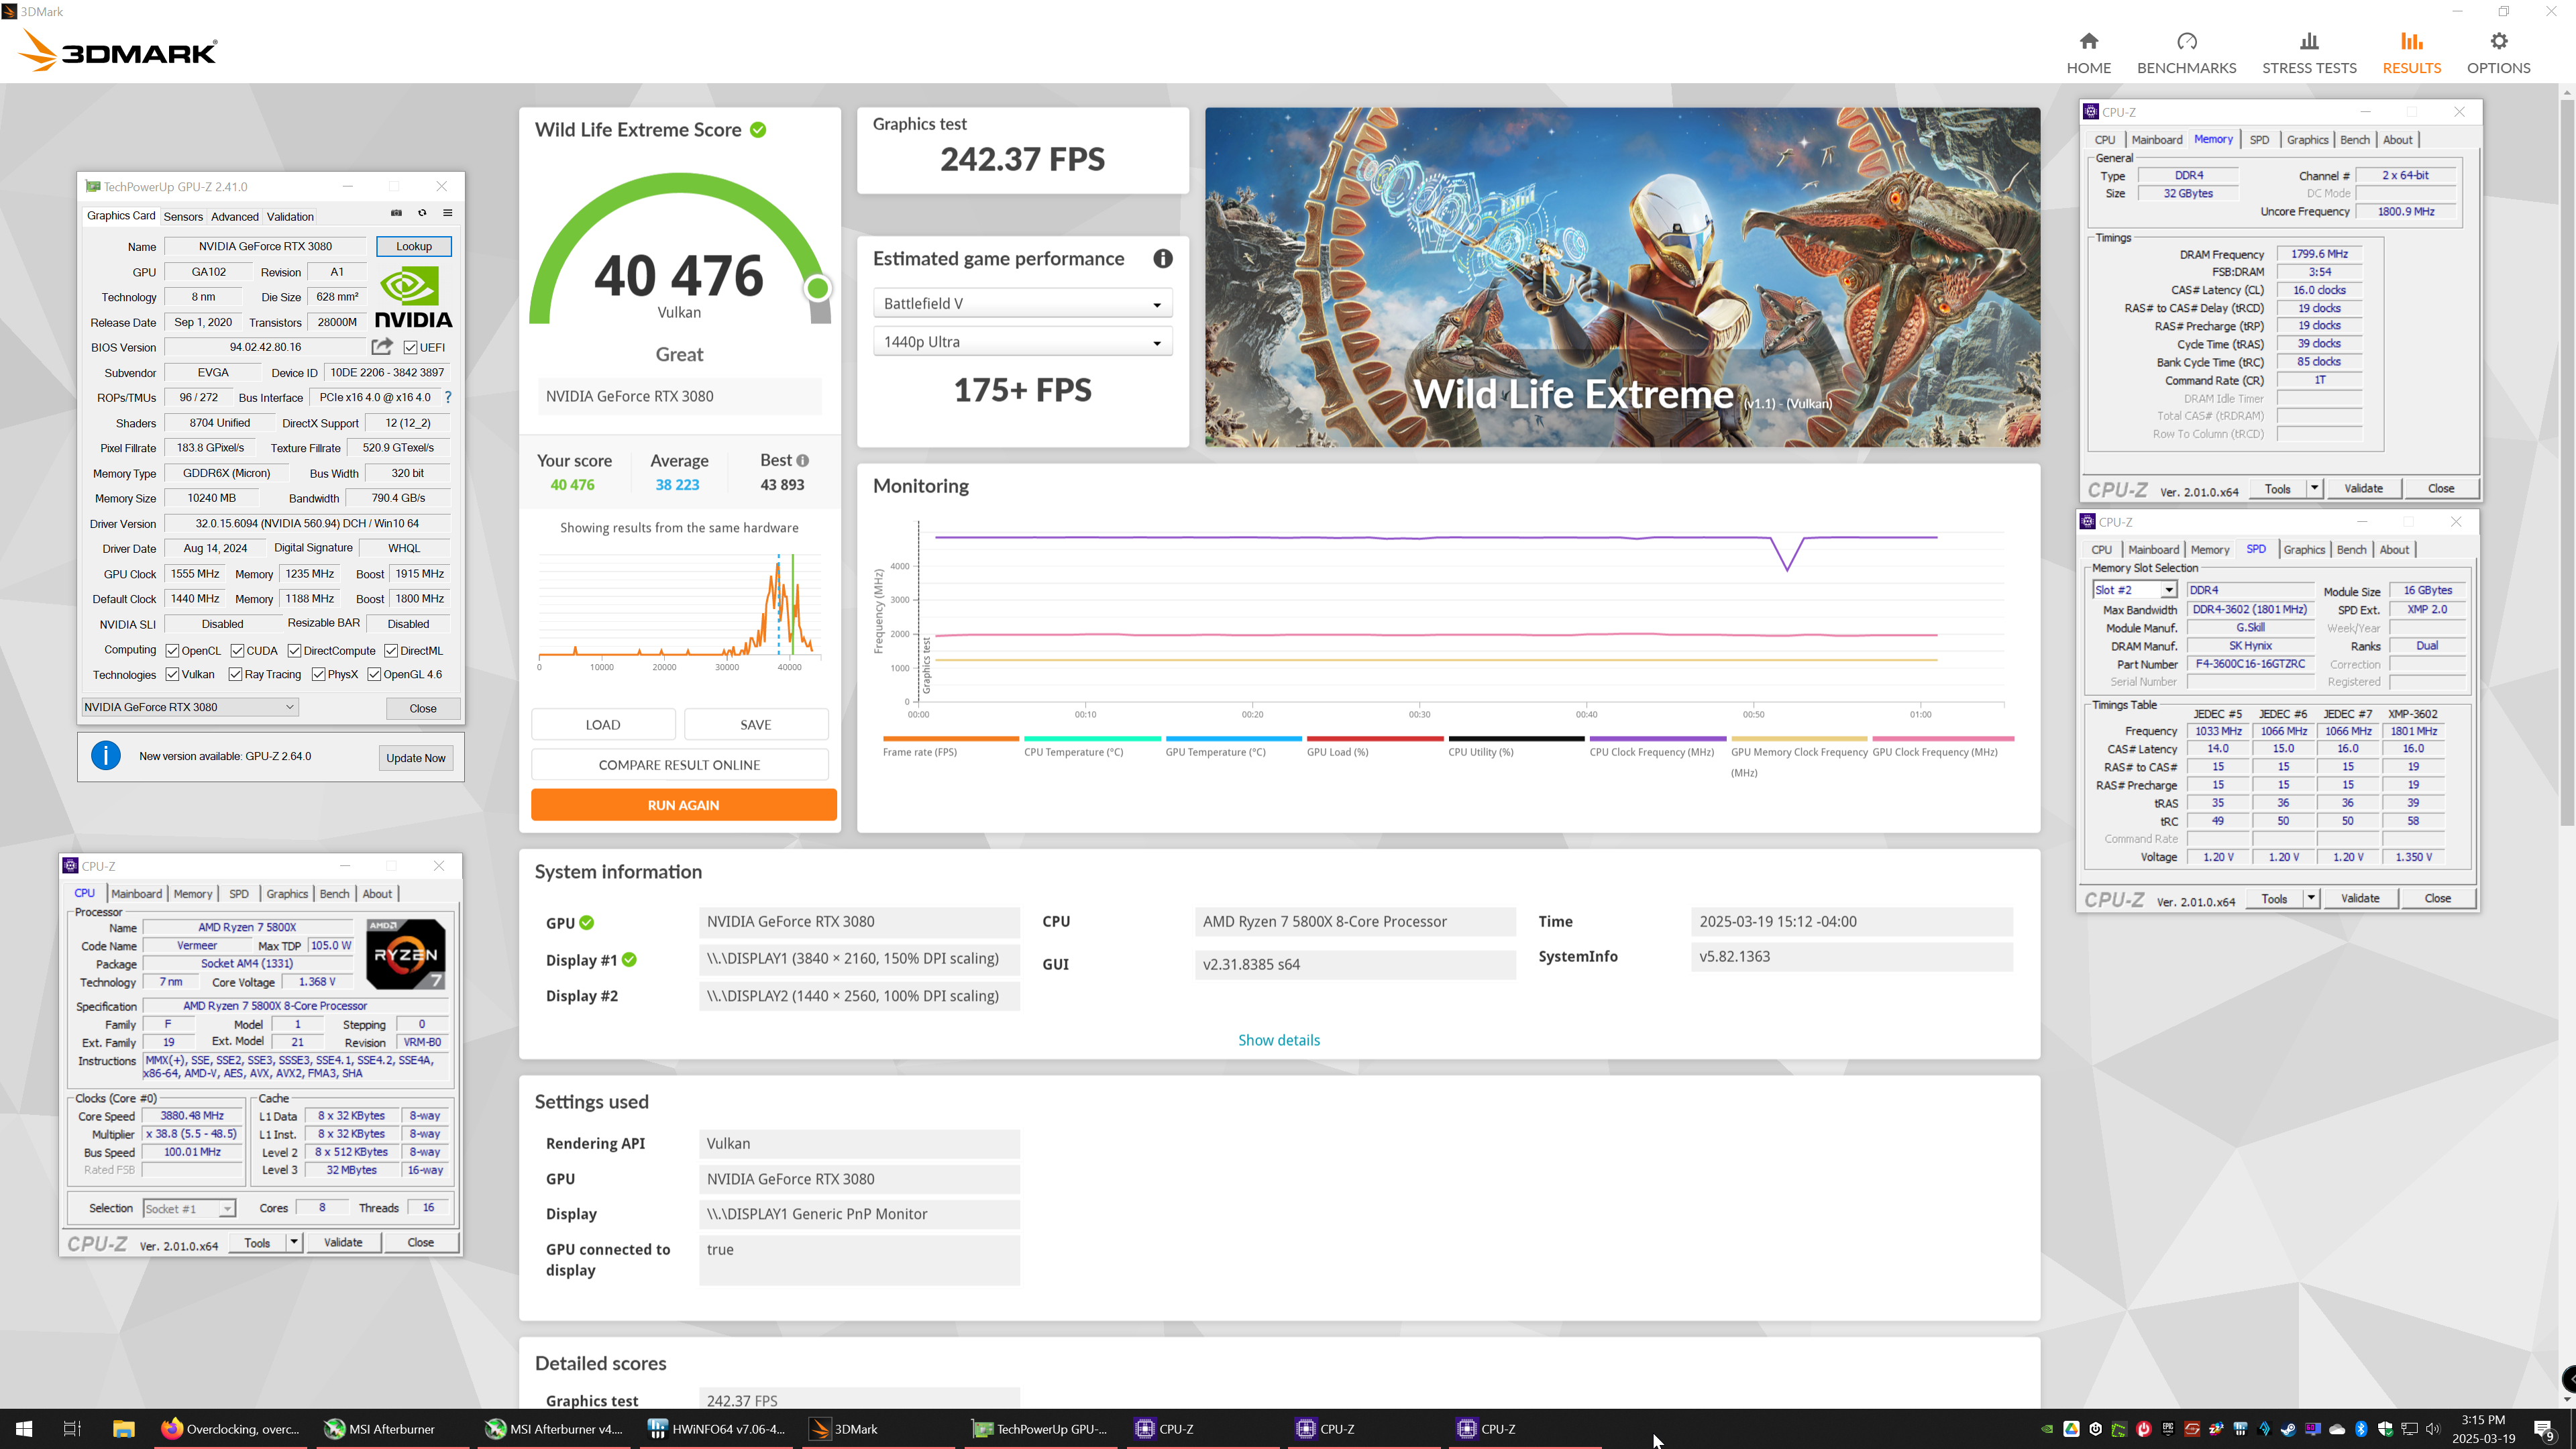Toggle the Ray Tracing checkbox
Viewport: 2576px width, 1449px height.
point(235,674)
